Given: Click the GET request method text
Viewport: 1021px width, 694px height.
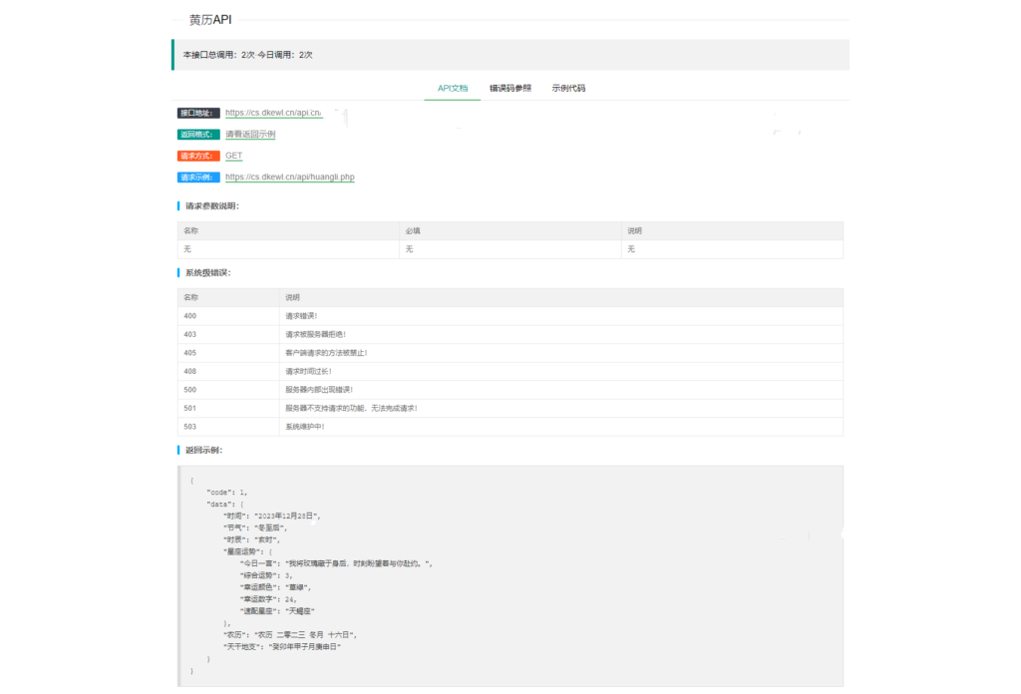Looking at the screenshot, I should (x=233, y=156).
